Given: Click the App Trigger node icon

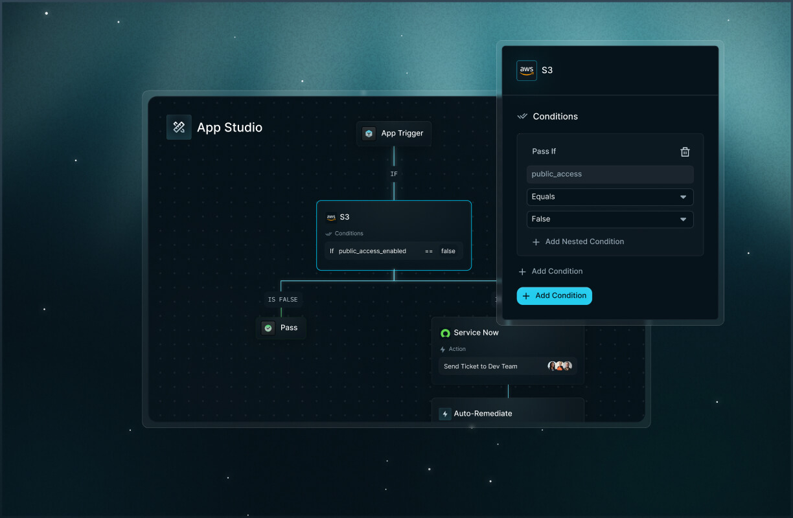Looking at the screenshot, I should coord(369,133).
